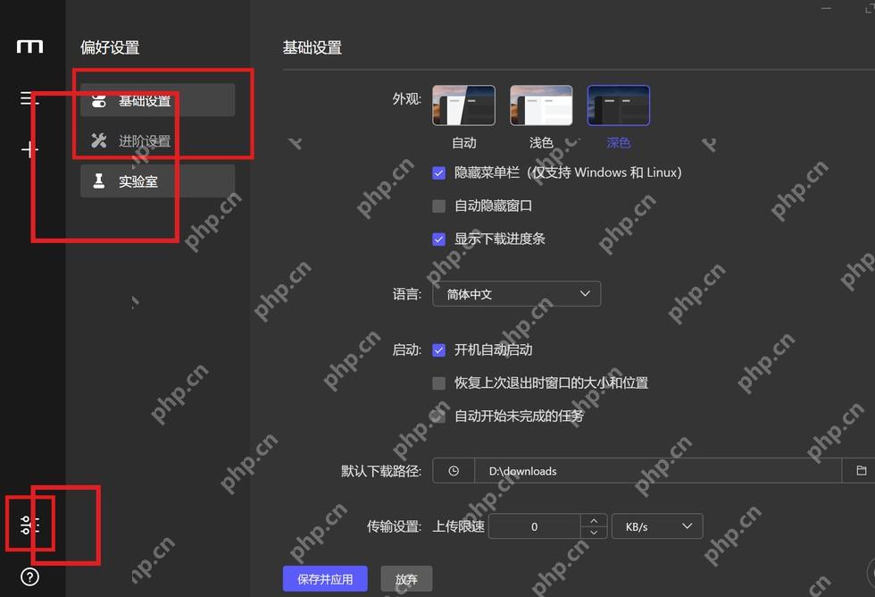Open preferences via sliders icon
Image resolution: width=875 pixels, height=597 pixels.
[29, 525]
